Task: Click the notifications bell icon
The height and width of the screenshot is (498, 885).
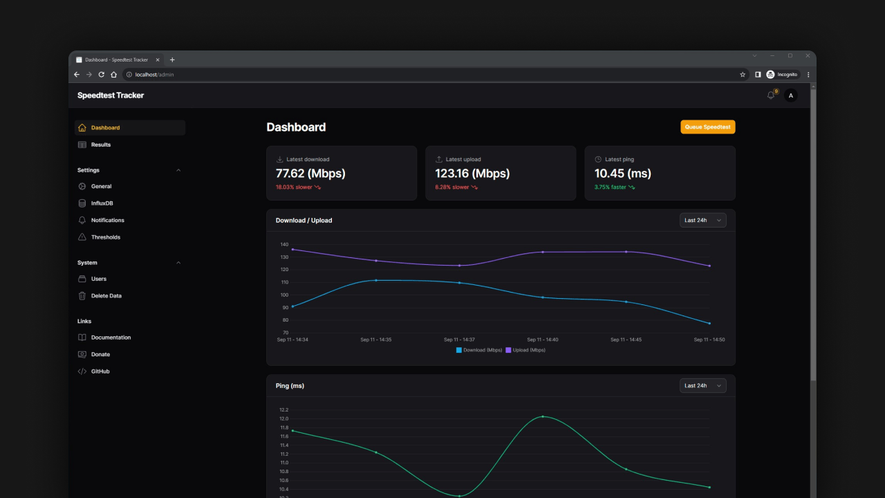Action: click(x=771, y=95)
